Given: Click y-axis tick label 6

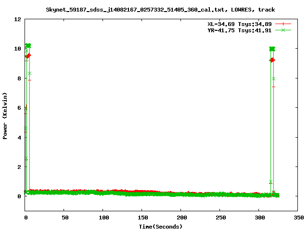Looking at the screenshot, I should pos(19,108).
